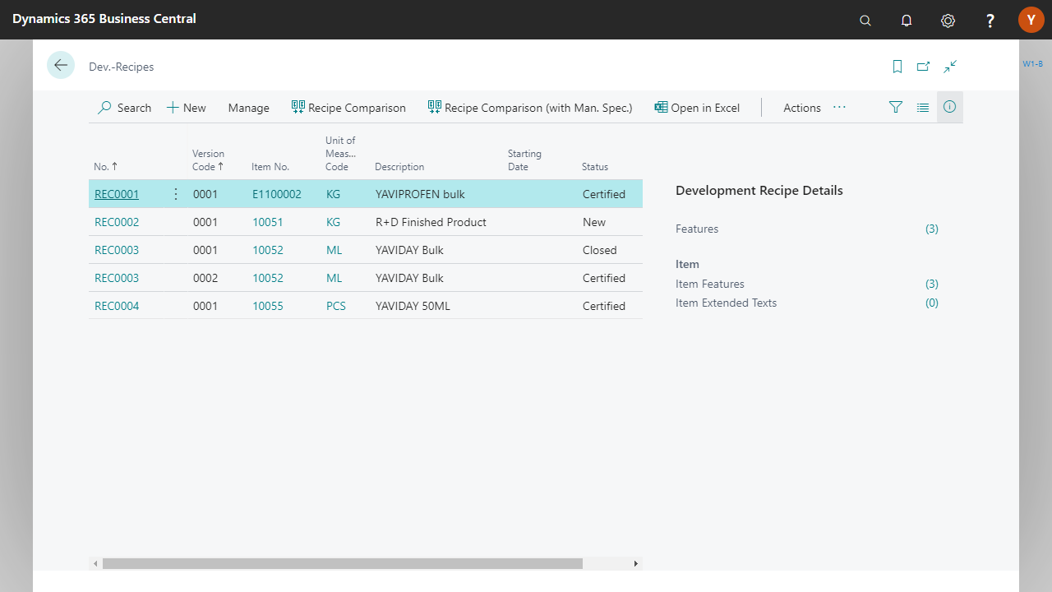Screen dimensions: 1052x592
Task: Open the search magnifier in top bar
Action: [865, 21]
